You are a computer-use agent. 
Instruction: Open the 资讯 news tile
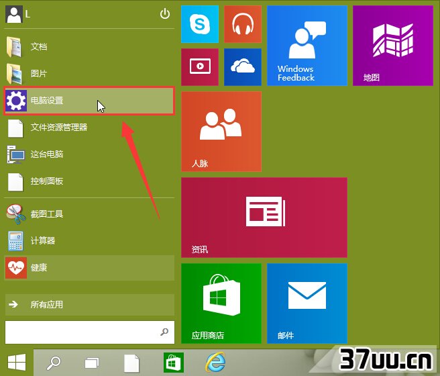(x=264, y=218)
